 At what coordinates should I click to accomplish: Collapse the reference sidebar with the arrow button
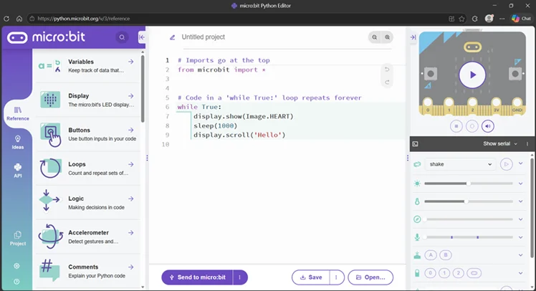pyautogui.click(x=142, y=37)
